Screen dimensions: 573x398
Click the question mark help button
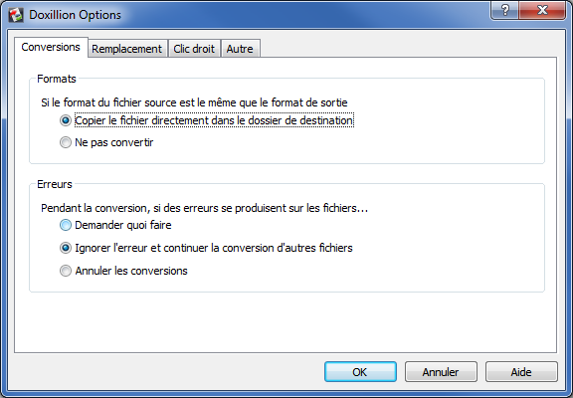pyautogui.click(x=505, y=10)
